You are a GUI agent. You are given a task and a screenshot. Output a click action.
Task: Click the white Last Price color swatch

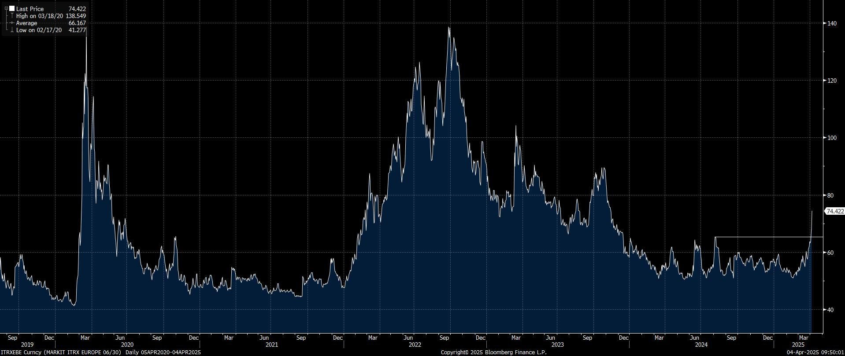click(x=11, y=9)
